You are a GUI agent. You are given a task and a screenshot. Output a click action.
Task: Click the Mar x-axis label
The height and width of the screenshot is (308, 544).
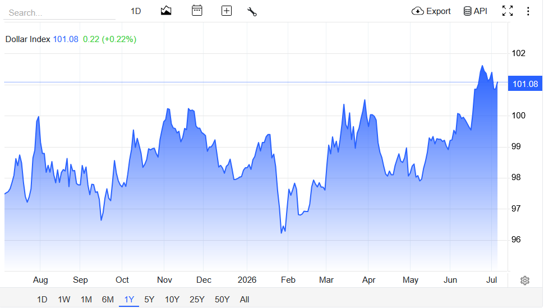coord(326,280)
